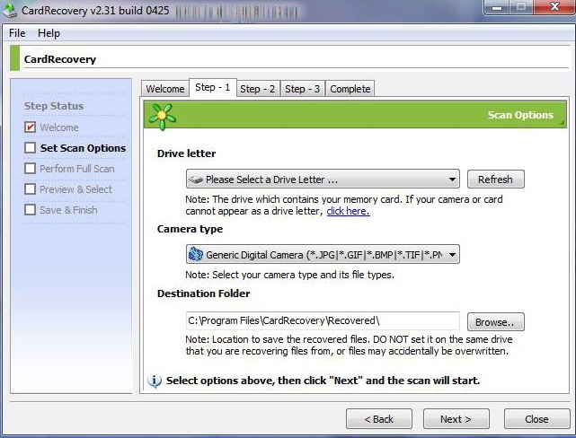Click into the Destination Folder path field
The width and height of the screenshot is (576, 438).
coord(323,321)
